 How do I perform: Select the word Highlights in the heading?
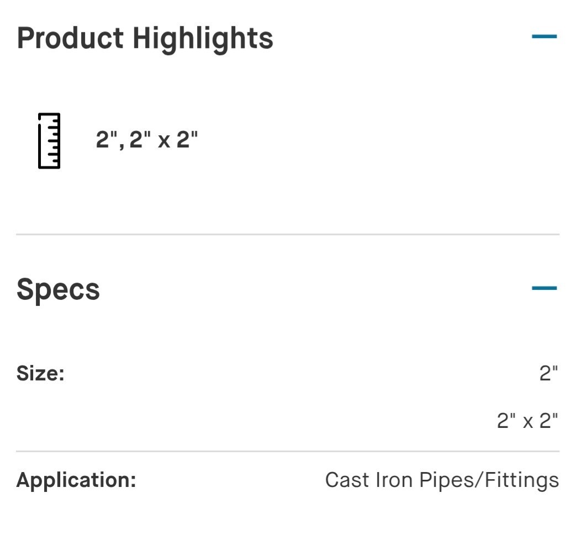pyautogui.click(x=203, y=40)
